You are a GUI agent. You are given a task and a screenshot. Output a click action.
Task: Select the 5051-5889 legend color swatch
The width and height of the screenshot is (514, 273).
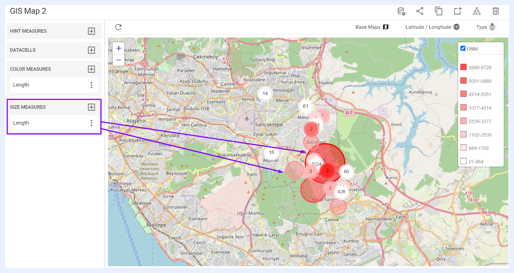click(464, 81)
